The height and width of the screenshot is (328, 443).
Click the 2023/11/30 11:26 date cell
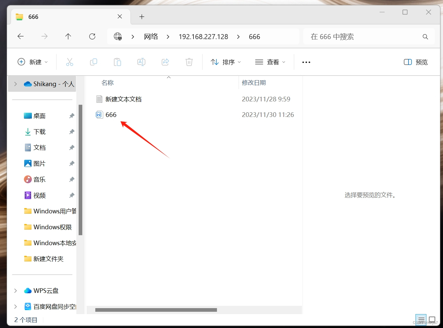click(x=268, y=115)
